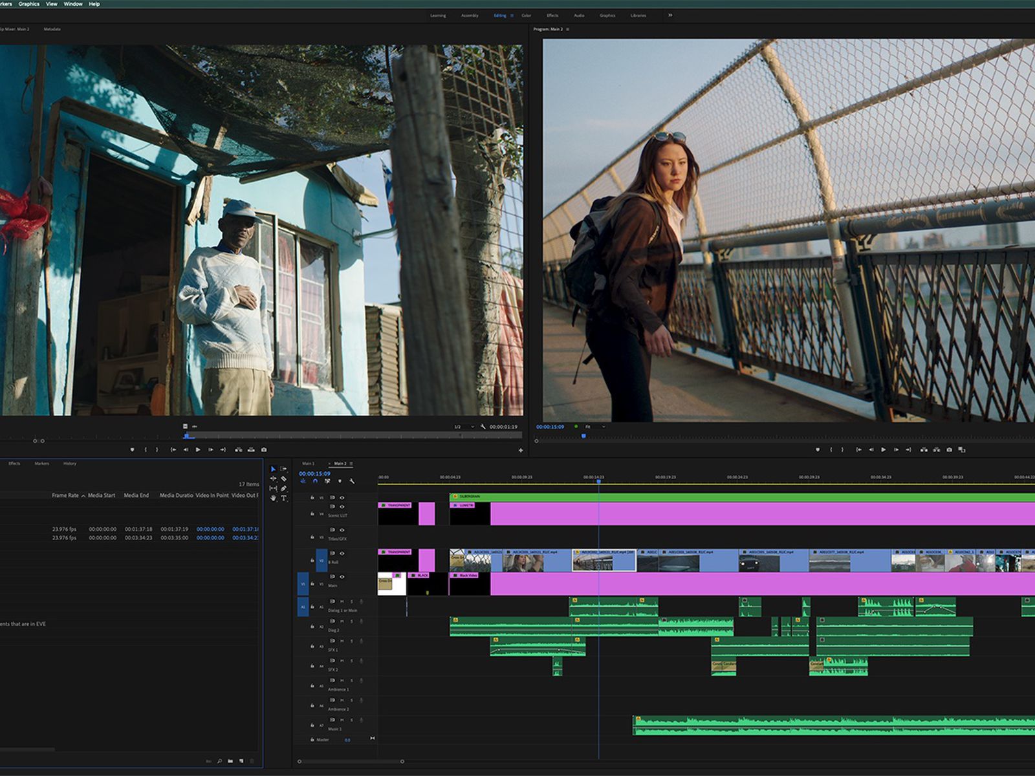This screenshot has height=776, width=1035.
Task: Select the Razor tool in tools panel
Action: [283, 479]
